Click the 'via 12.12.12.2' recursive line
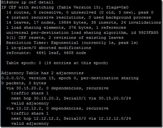 [x=57, y=108]
